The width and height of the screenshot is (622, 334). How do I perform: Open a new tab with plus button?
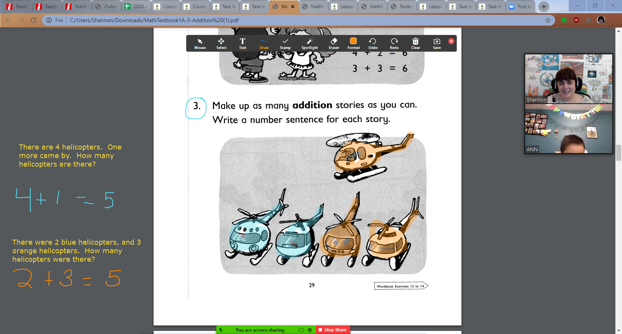[x=544, y=7]
